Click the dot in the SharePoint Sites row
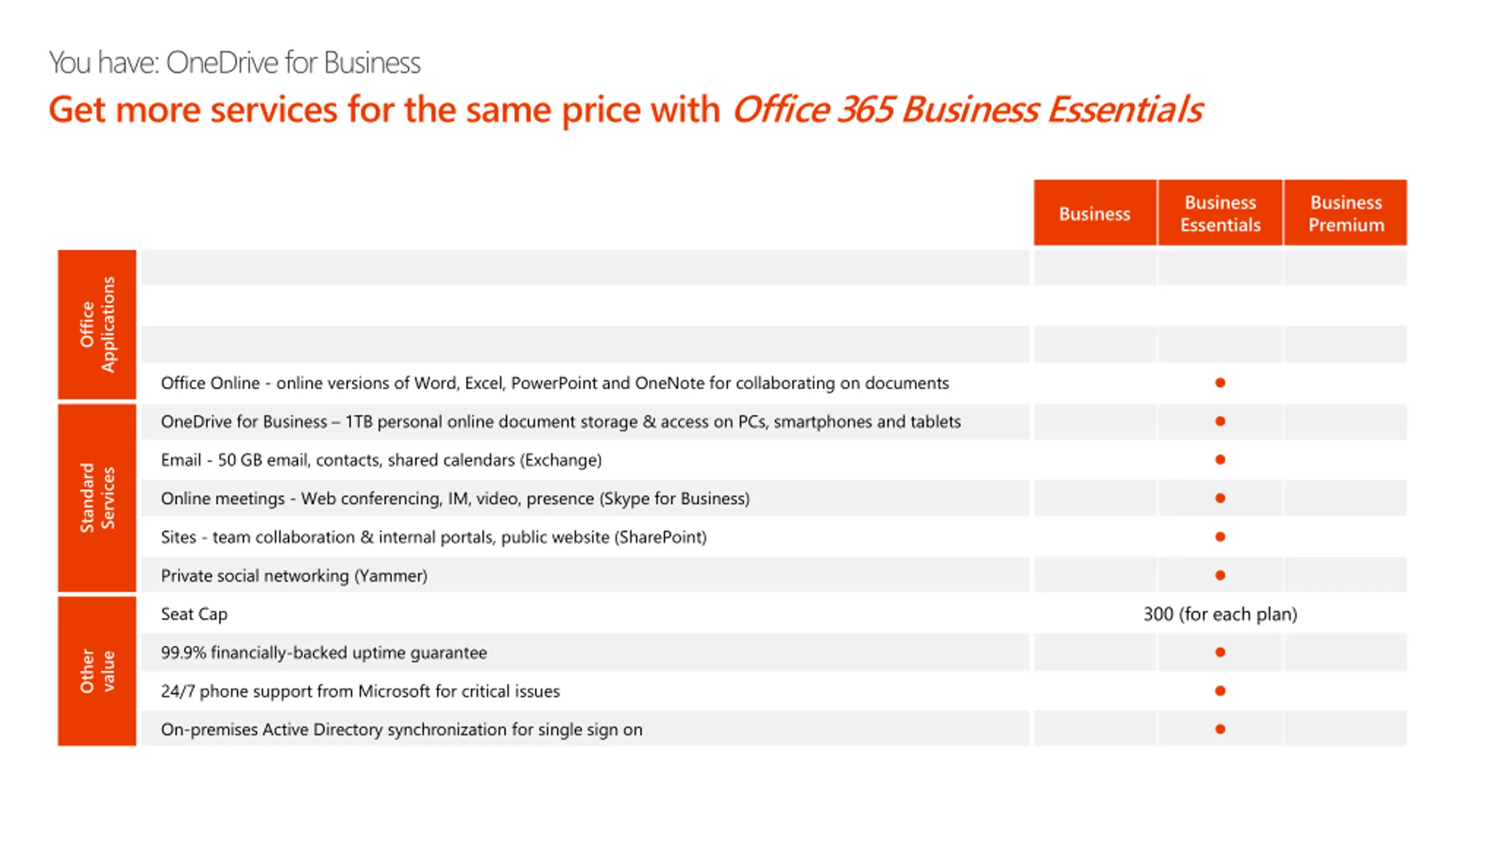This screenshot has width=1497, height=842. (x=1220, y=537)
